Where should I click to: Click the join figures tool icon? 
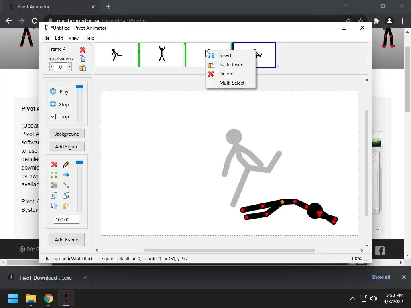click(x=66, y=185)
